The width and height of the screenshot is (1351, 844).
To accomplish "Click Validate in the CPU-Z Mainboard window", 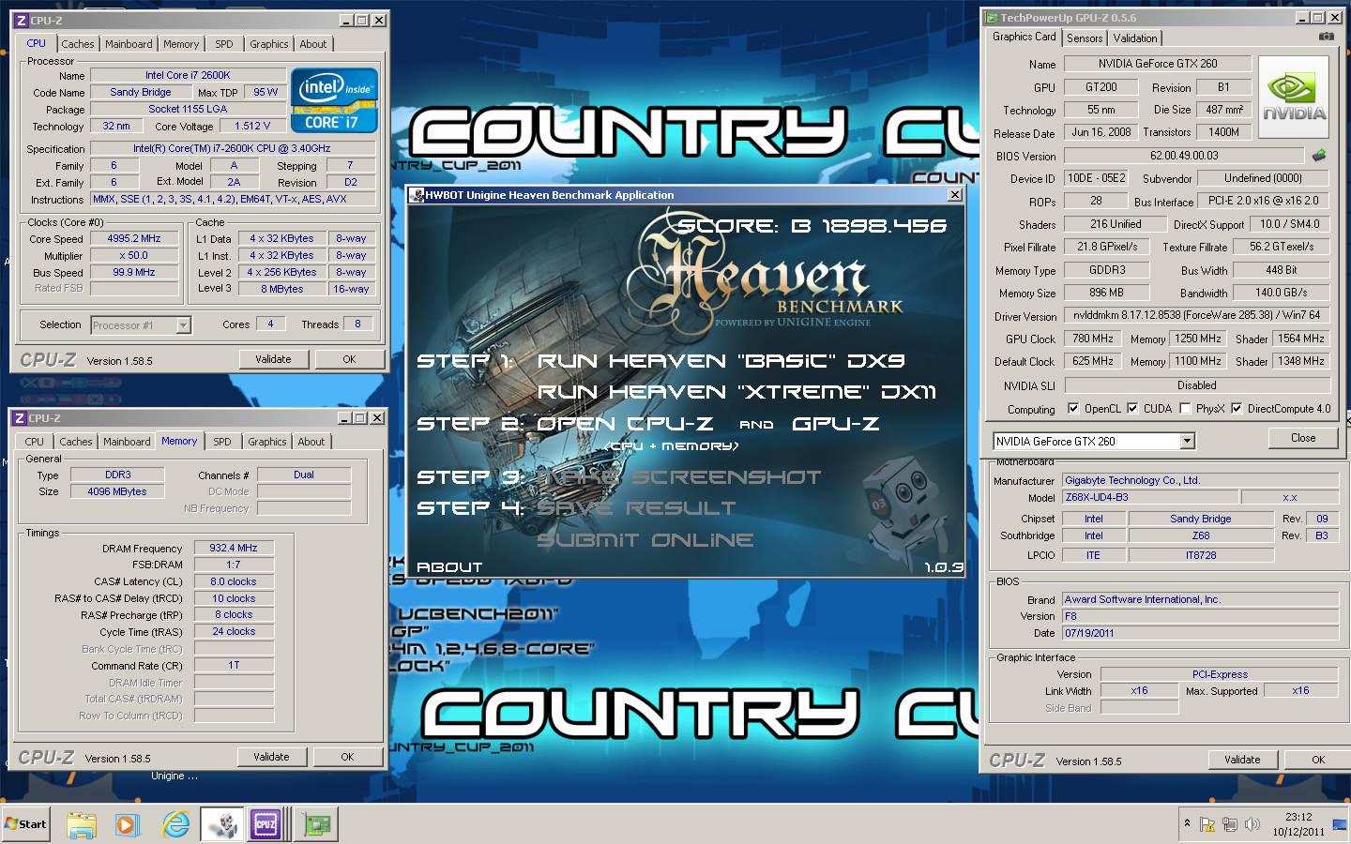I will 1242,760.
